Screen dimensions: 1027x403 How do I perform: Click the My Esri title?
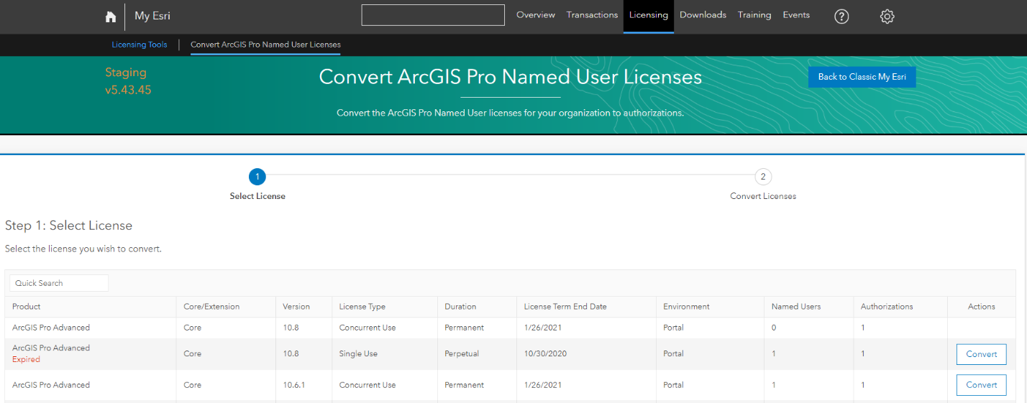[152, 16]
